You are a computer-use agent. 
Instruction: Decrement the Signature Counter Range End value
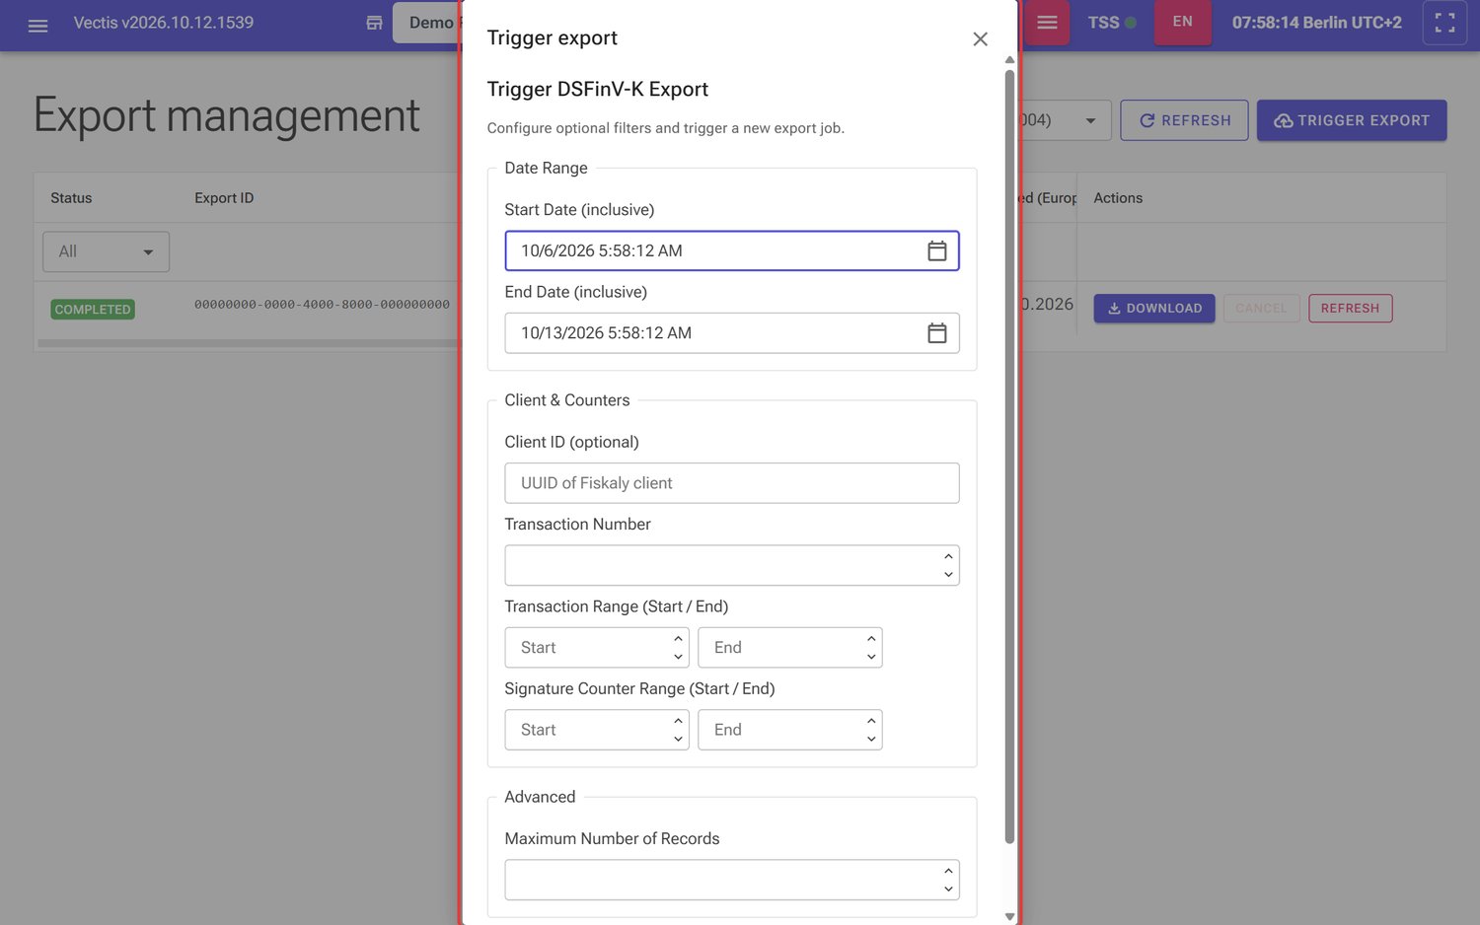pyautogui.click(x=871, y=739)
